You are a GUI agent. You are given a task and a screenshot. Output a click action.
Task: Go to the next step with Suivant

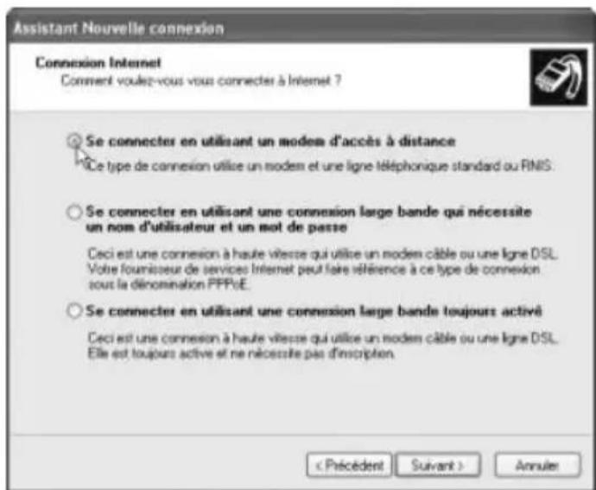(x=438, y=465)
